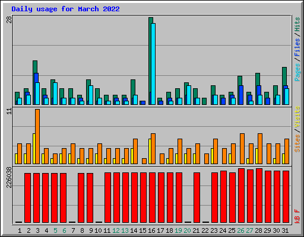The image size is (304, 237).
Task: Click the tall orange visits bar for day 3
Action: [37, 136]
